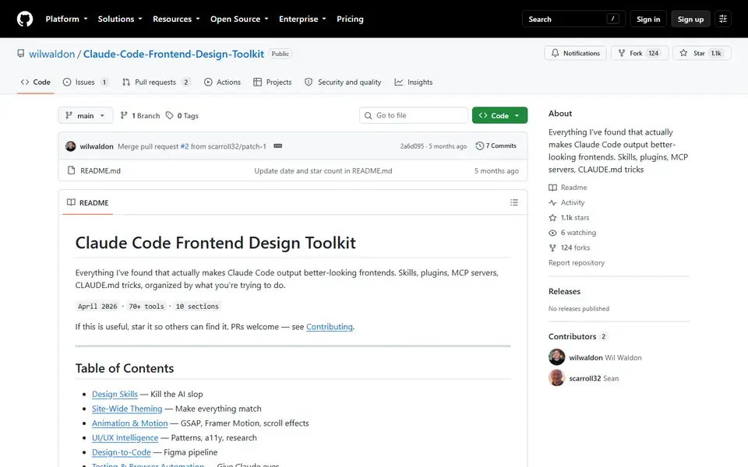Open Security and quality tab
Screen dimensions: 748x467
343,82
